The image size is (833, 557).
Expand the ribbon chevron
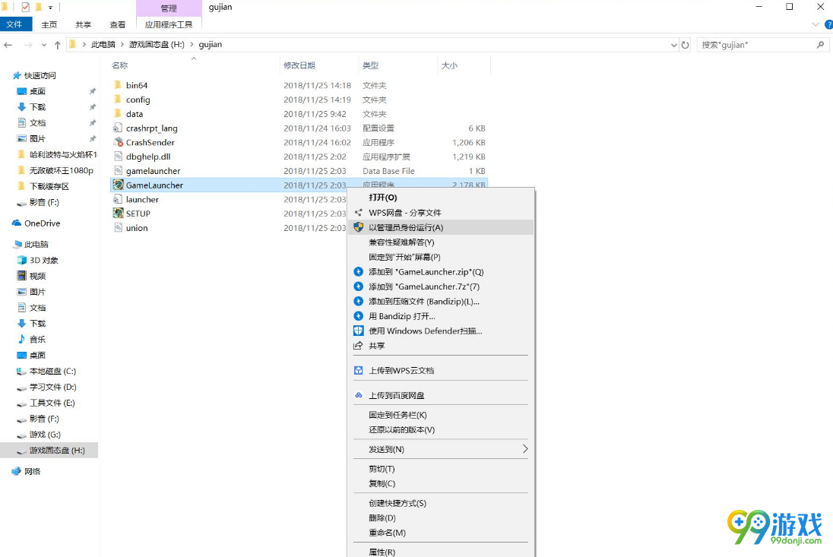[816, 24]
